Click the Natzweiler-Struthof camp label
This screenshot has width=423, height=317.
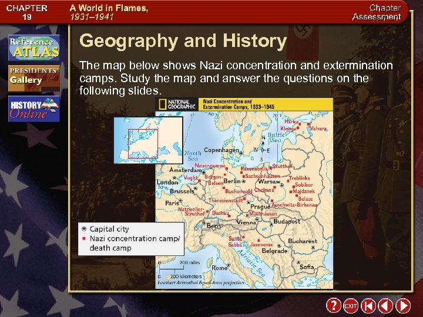(x=192, y=211)
